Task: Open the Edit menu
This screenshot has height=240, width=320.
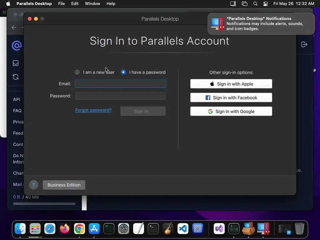Action: click(75, 4)
